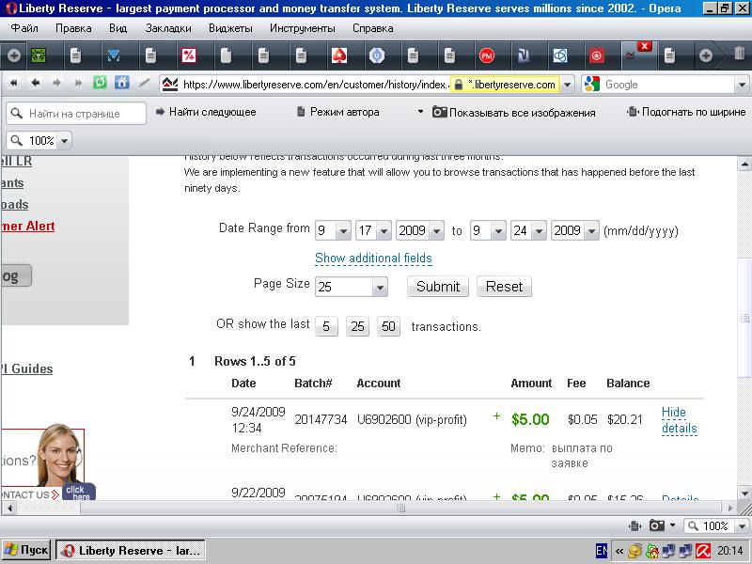Switch to the PokerStars red spade tab

pyautogui.click(x=339, y=56)
